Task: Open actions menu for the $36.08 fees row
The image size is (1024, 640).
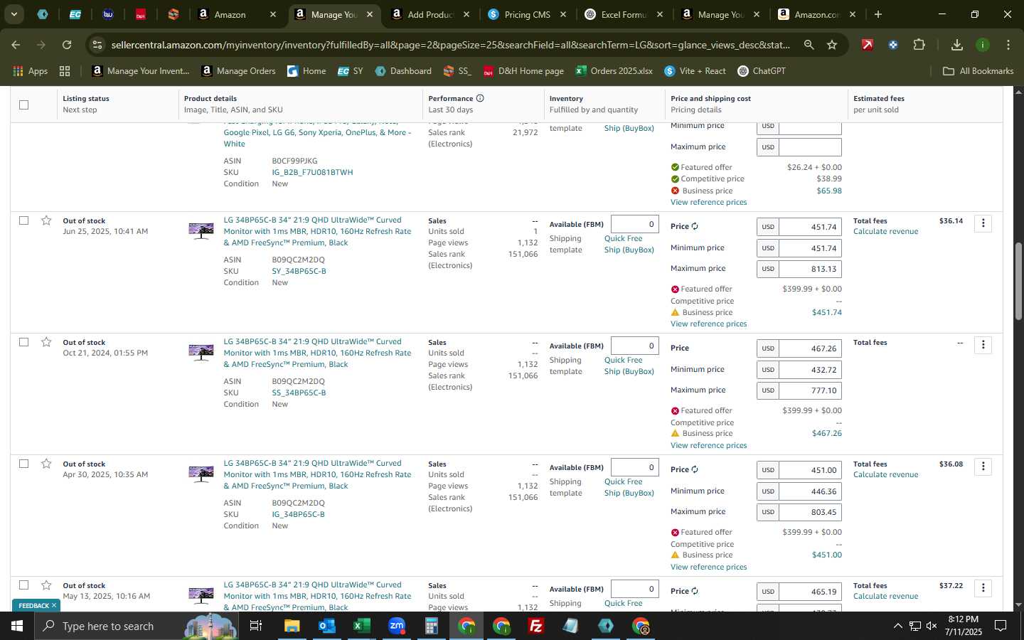Action: 983,466
